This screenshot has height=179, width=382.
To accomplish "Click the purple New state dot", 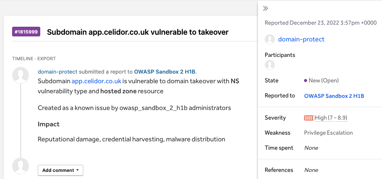I will point(305,80).
